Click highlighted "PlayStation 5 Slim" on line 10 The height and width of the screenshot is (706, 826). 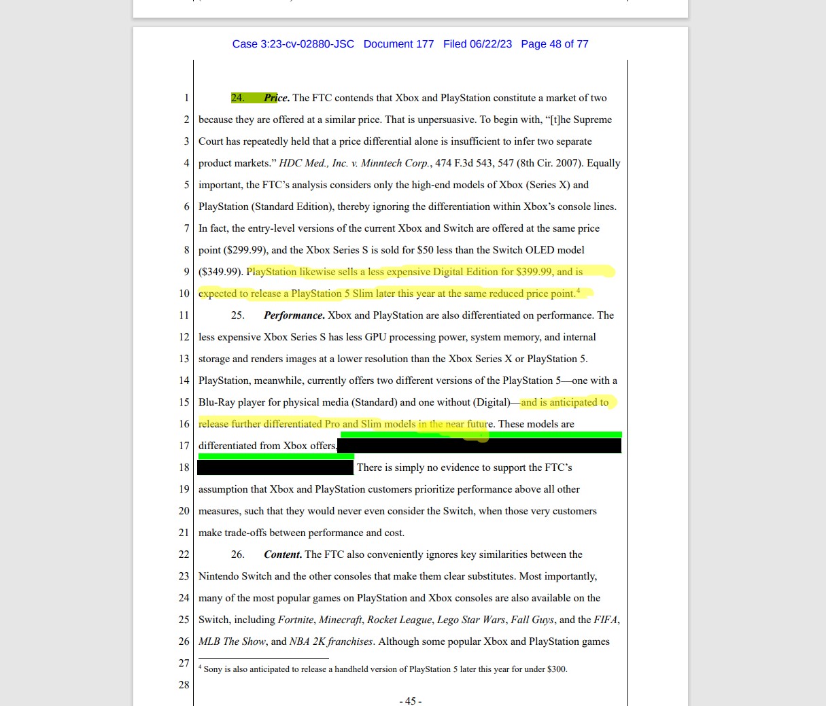coord(332,294)
